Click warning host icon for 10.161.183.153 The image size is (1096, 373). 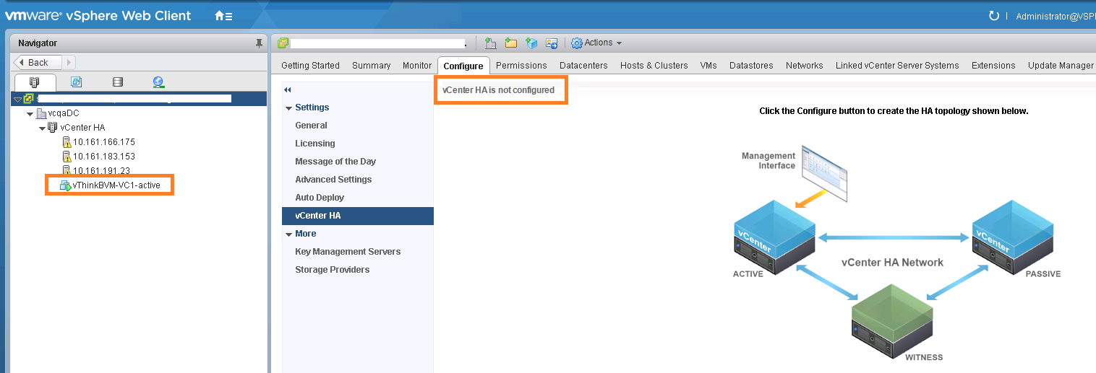pyautogui.click(x=67, y=157)
